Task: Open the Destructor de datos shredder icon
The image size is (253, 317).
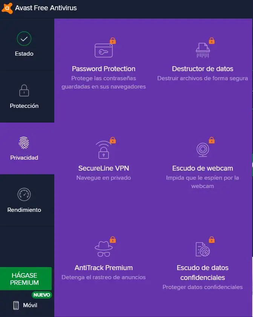Action: (x=202, y=50)
